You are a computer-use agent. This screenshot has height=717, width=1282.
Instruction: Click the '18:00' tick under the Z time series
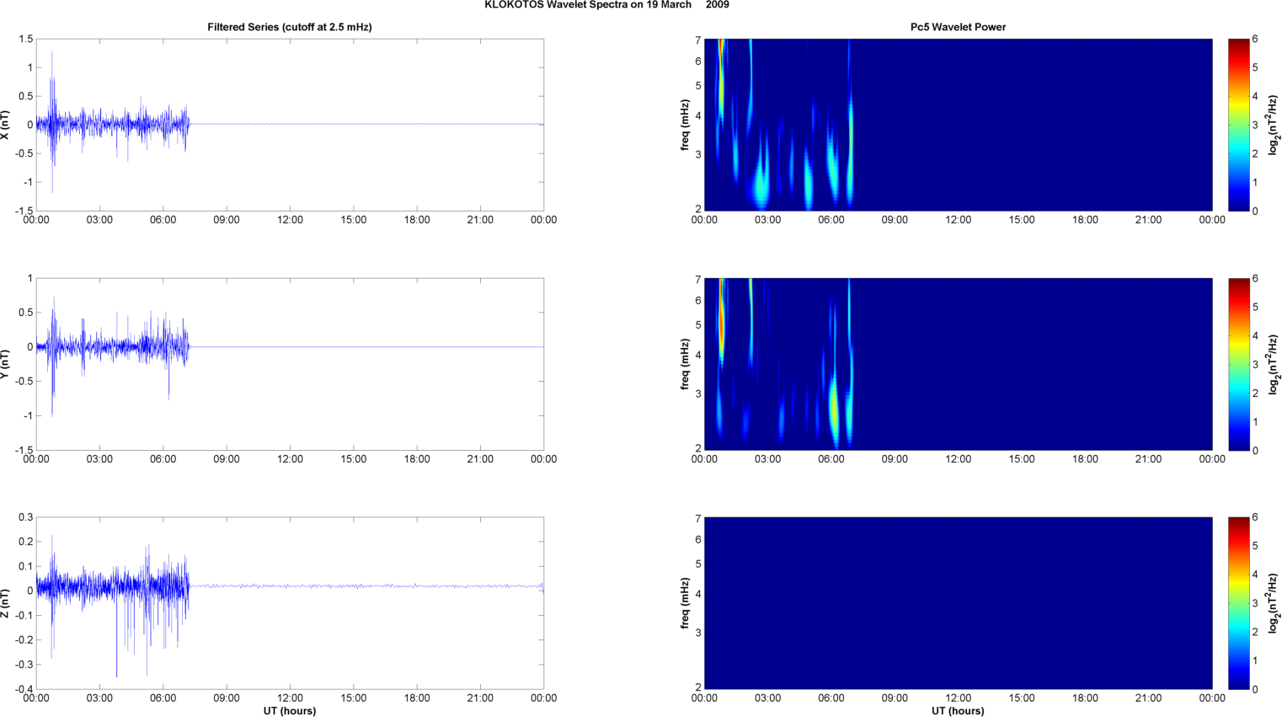coord(417,698)
